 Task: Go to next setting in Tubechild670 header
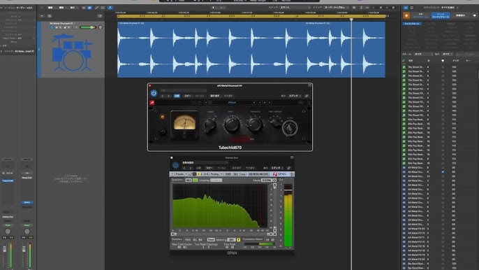point(169,96)
